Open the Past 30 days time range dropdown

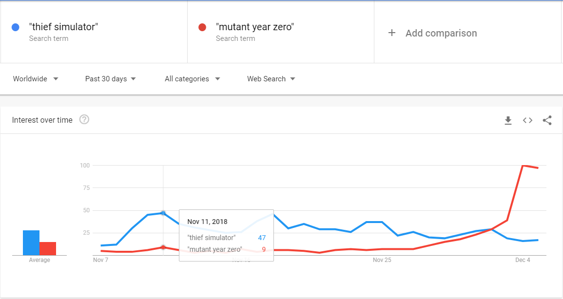tap(111, 79)
